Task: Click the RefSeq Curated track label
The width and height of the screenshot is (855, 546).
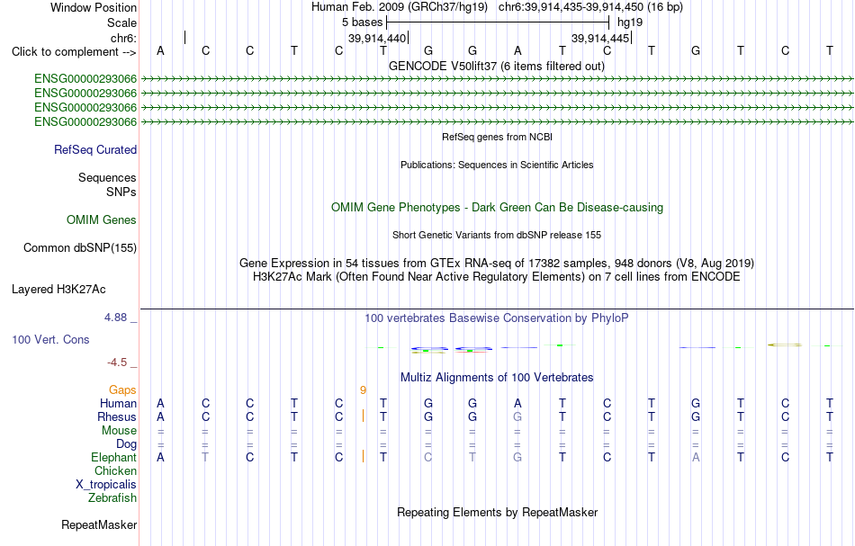Action: [x=95, y=150]
